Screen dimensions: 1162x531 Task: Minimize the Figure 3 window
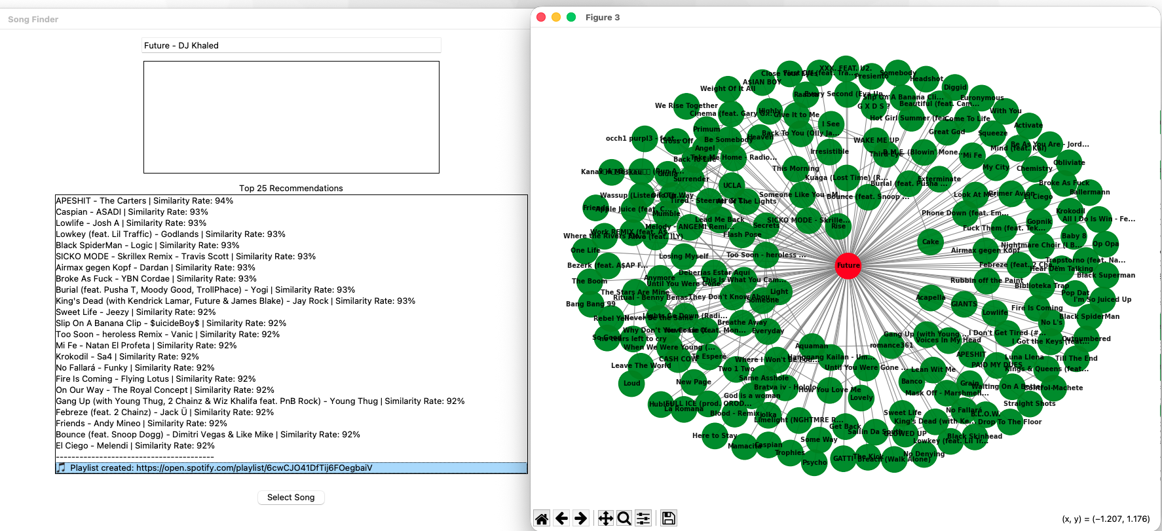[x=556, y=17]
